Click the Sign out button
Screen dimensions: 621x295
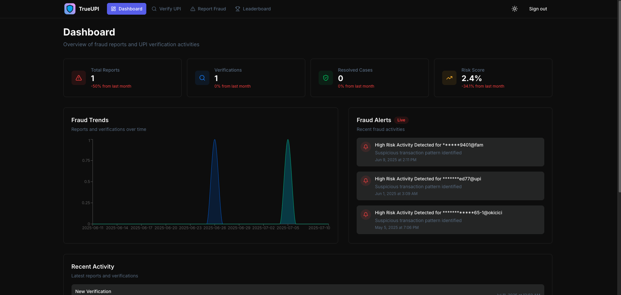(x=538, y=9)
